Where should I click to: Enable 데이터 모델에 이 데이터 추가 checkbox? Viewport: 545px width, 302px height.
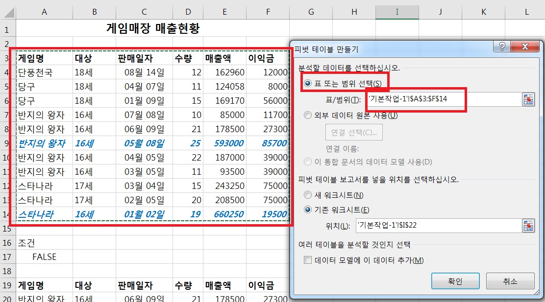308,260
